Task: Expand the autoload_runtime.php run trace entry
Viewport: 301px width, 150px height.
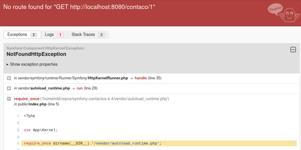Action: (x=9, y=88)
